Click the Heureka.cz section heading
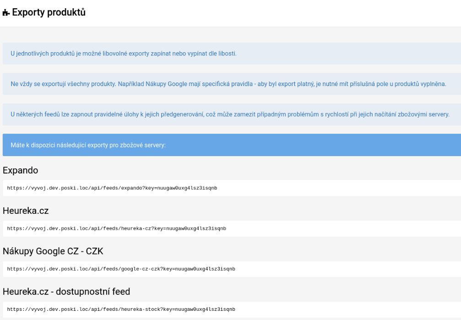 tap(26, 211)
